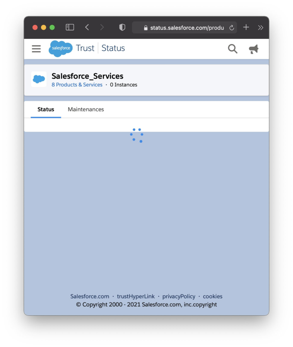
Task: Click the Trust header text
Action: tap(85, 48)
